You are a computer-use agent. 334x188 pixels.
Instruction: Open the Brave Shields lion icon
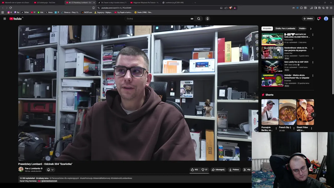[x=230, y=8]
